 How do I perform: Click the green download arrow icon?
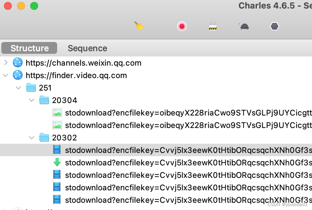[57, 162]
